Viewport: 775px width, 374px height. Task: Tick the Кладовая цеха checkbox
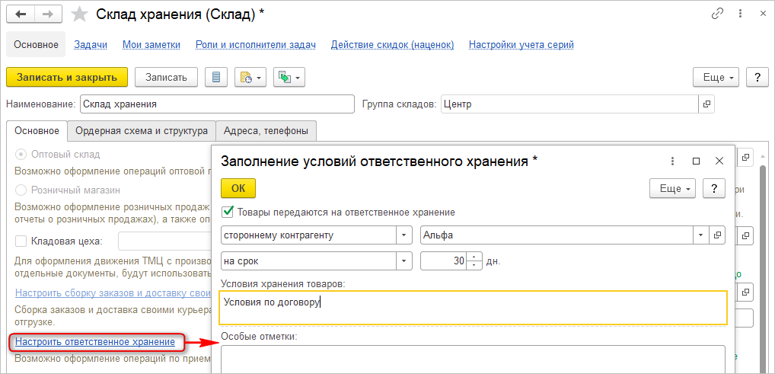pos(21,241)
